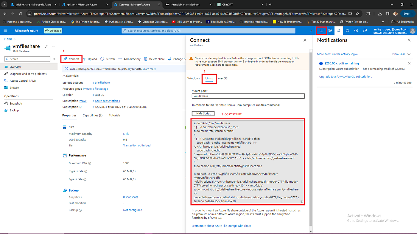
Task: Open Snapshots under Operations
Action: 16,103
